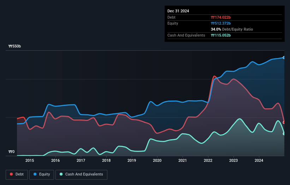Click the ₩115.052b cash value
This screenshot has height=185, width=290.
tap(221, 35)
